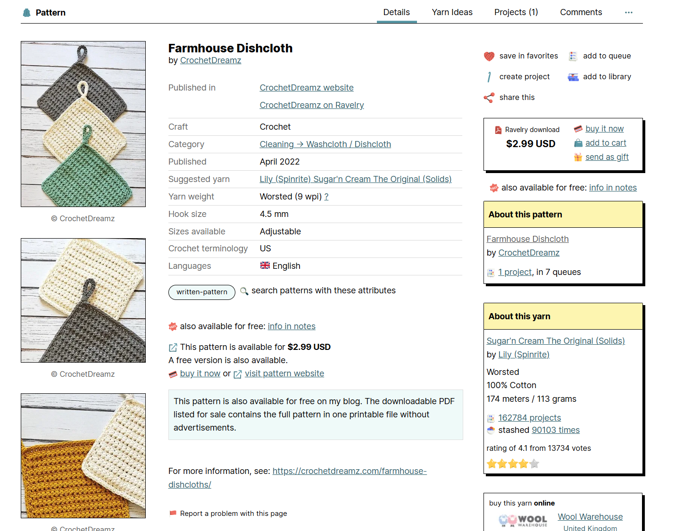Open the Lily (Spinrite) brand link
Image resolution: width=675 pixels, height=531 pixels.
click(524, 355)
